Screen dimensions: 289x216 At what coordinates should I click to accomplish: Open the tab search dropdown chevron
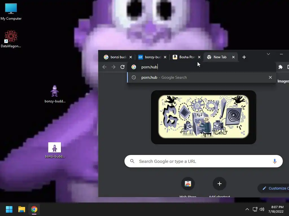click(x=268, y=54)
